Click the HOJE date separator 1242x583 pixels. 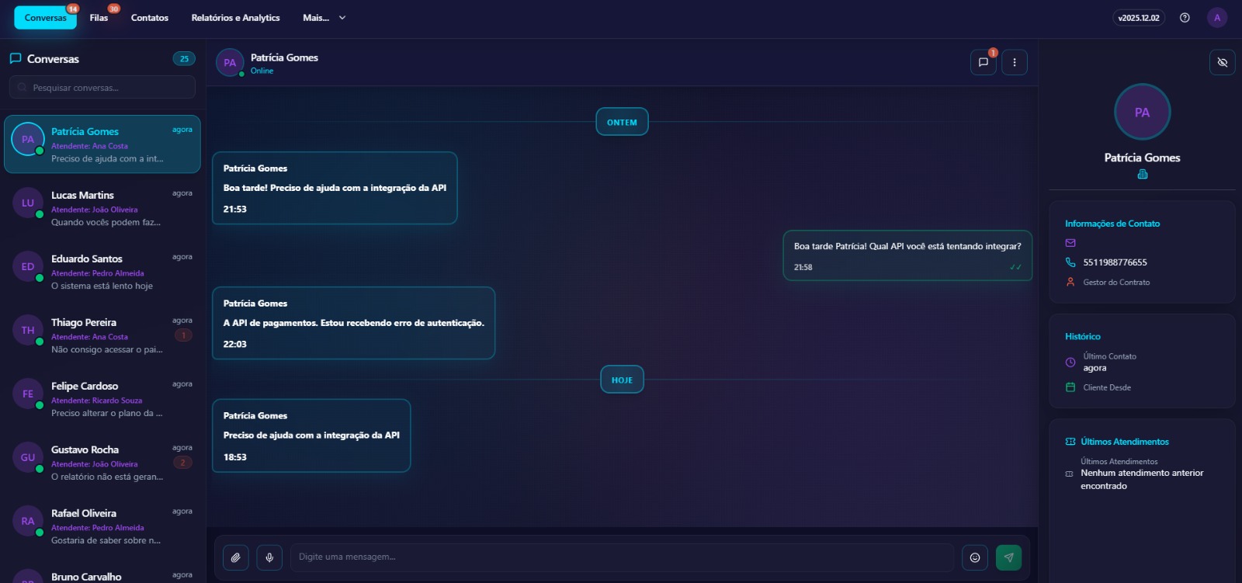(x=622, y=380)
